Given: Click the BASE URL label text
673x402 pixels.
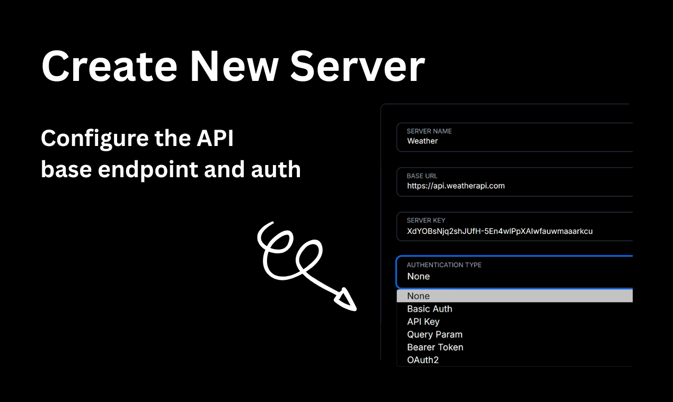Looking at the screenshot, I should [422, 176].
